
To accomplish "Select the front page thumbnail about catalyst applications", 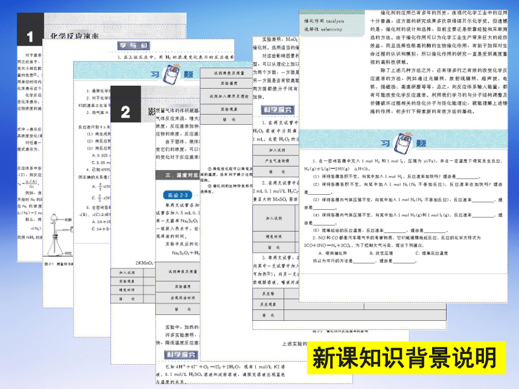I will pos(403,156).
